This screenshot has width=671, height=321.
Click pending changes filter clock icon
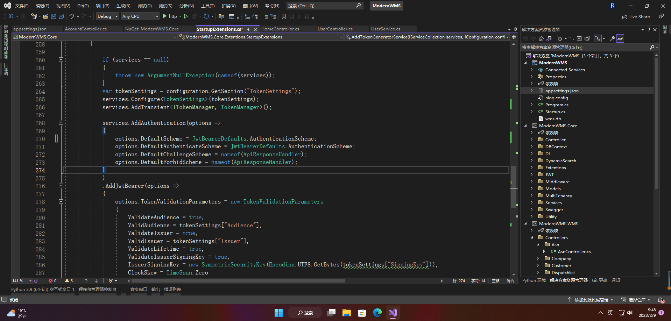[560, 38]
